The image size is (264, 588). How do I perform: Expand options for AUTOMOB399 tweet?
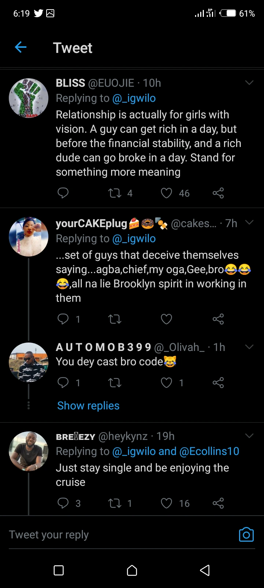pos(249,347)
